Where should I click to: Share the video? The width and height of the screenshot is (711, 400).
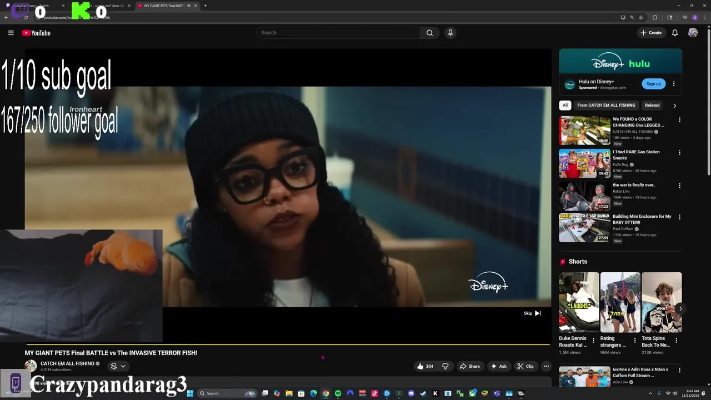[469, 366]
